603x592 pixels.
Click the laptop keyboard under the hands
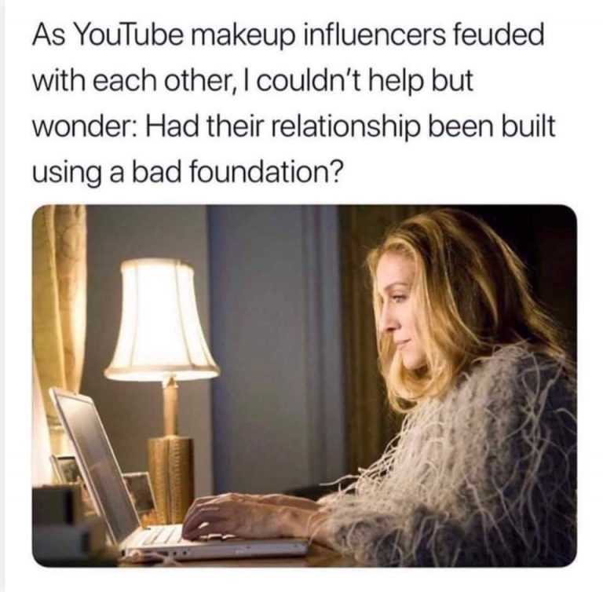162,535
